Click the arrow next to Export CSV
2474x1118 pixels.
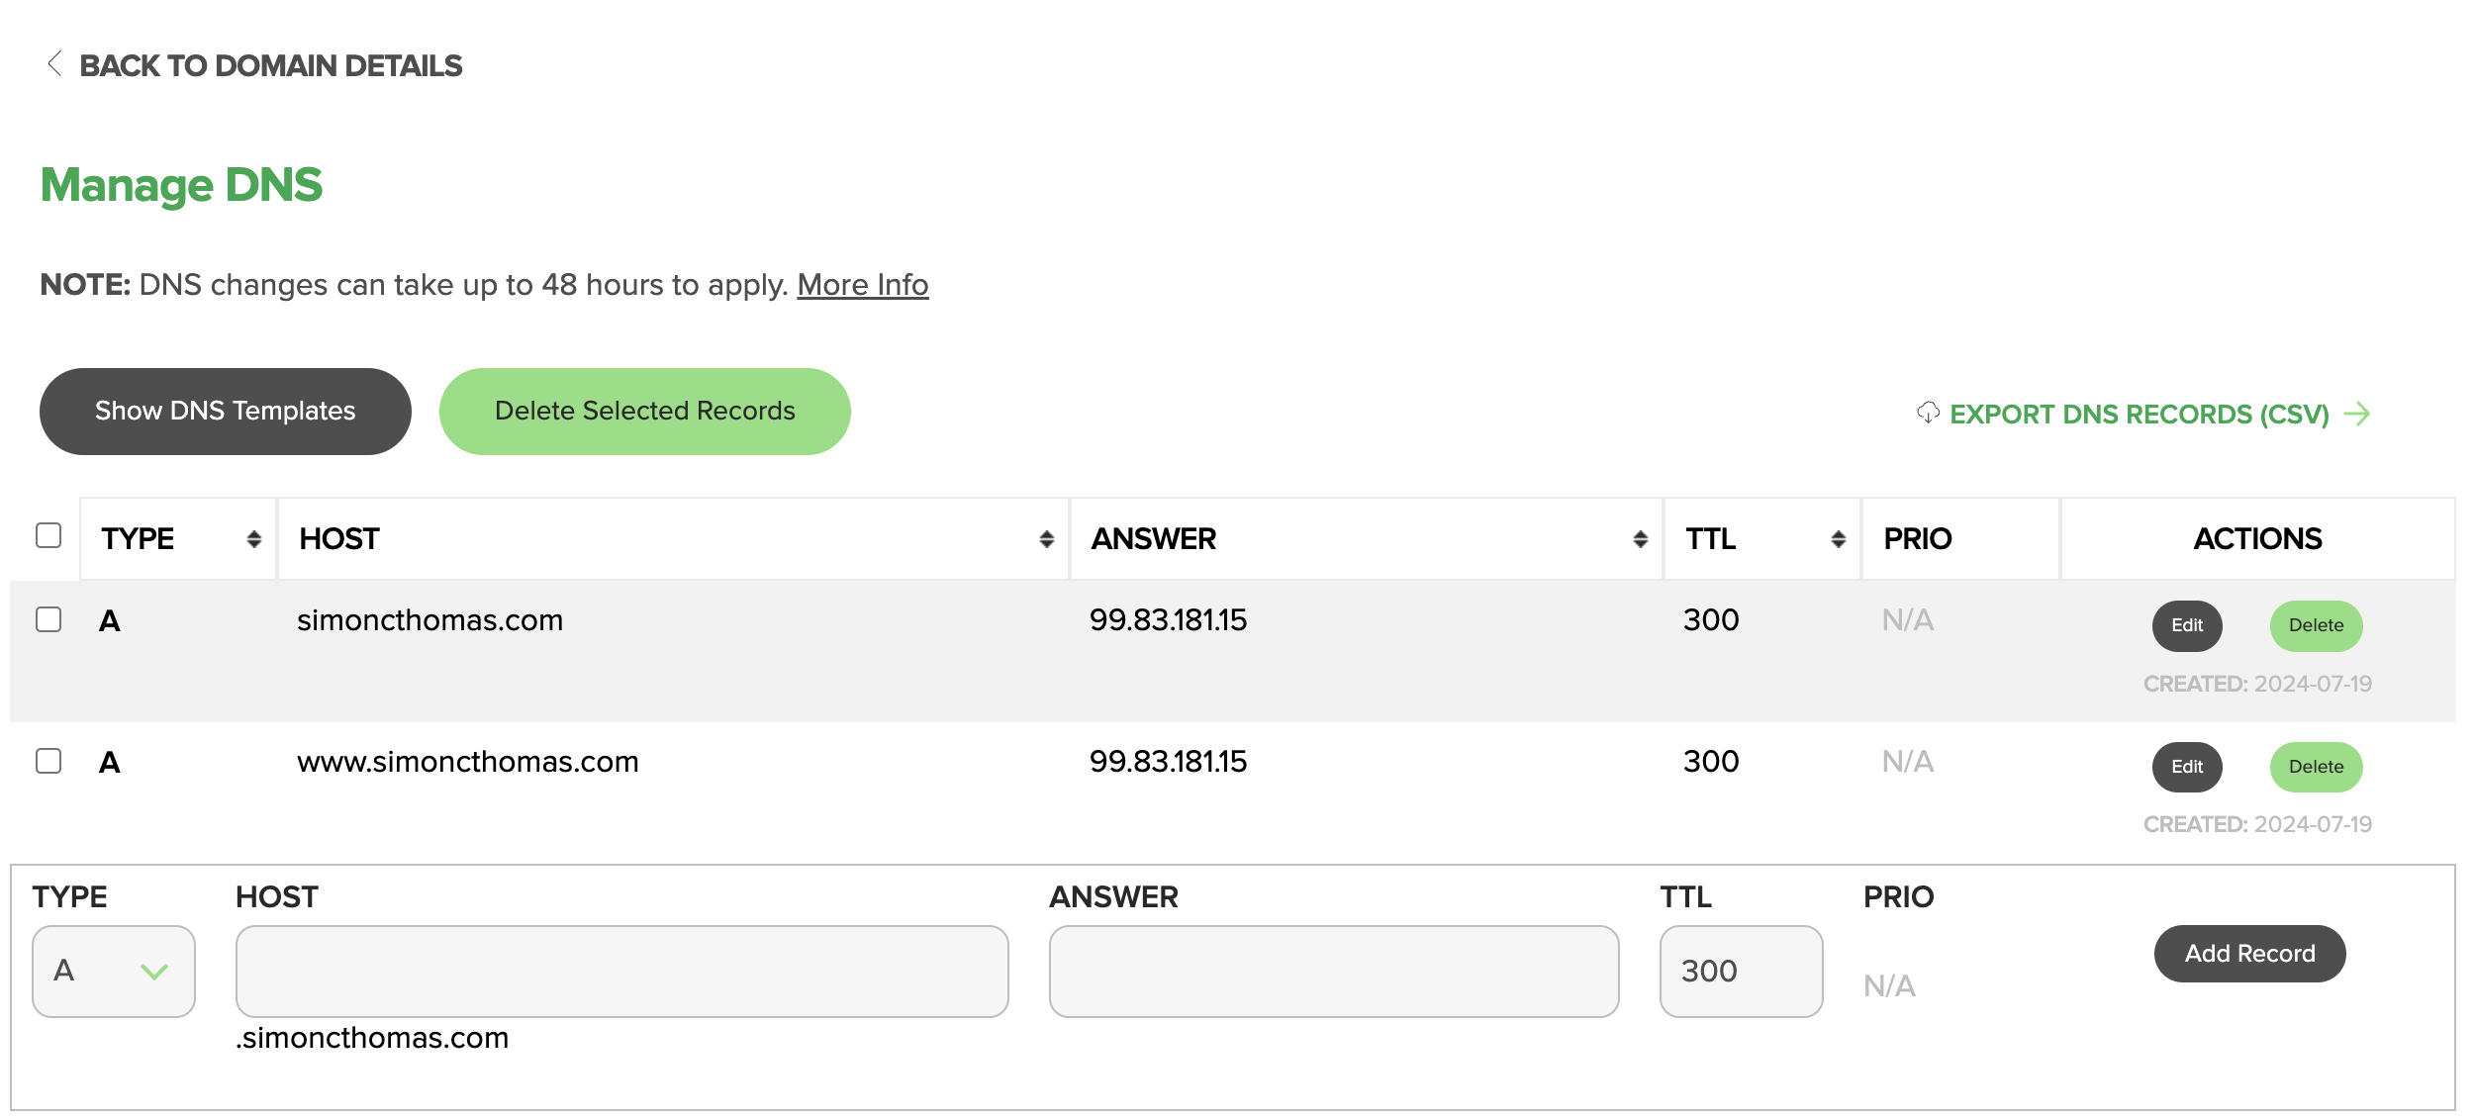coord(2358,414)
